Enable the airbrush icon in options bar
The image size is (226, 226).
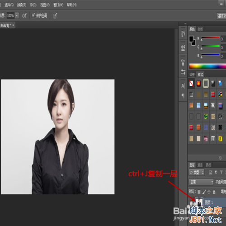[x=24, y=15]
